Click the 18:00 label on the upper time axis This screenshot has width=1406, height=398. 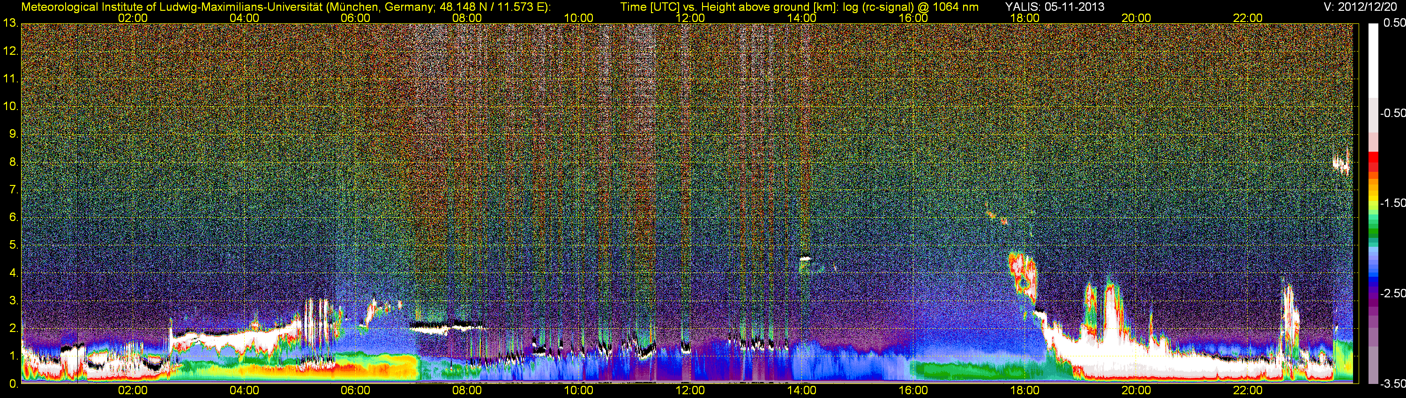pos(1025,18)
